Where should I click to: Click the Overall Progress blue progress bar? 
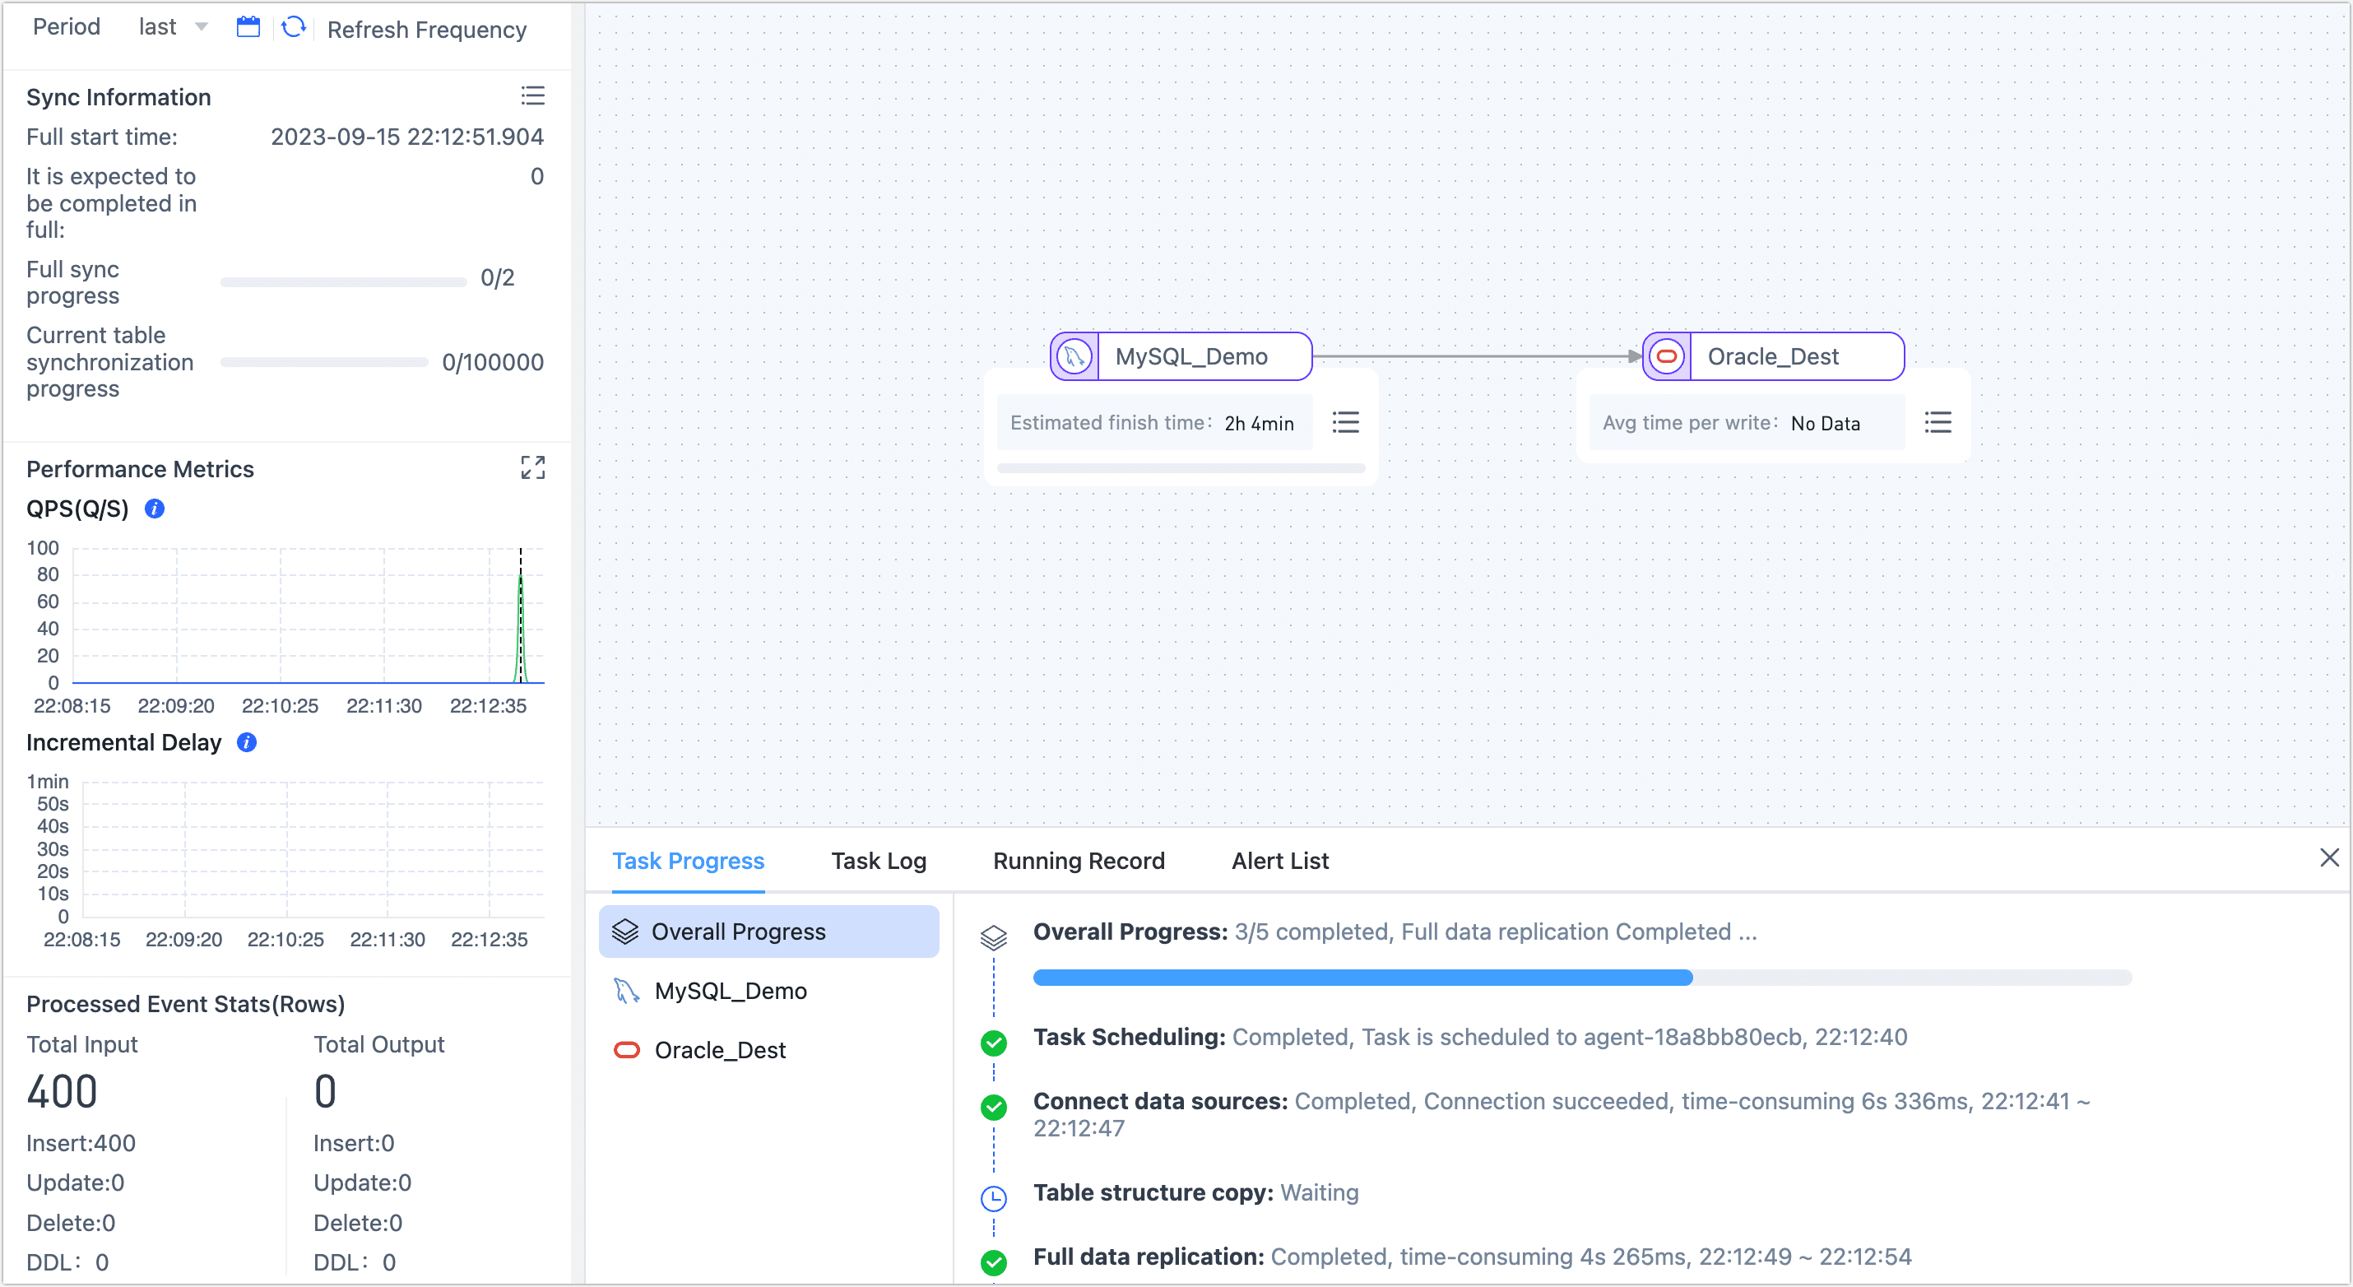[x=1361, y=978]
